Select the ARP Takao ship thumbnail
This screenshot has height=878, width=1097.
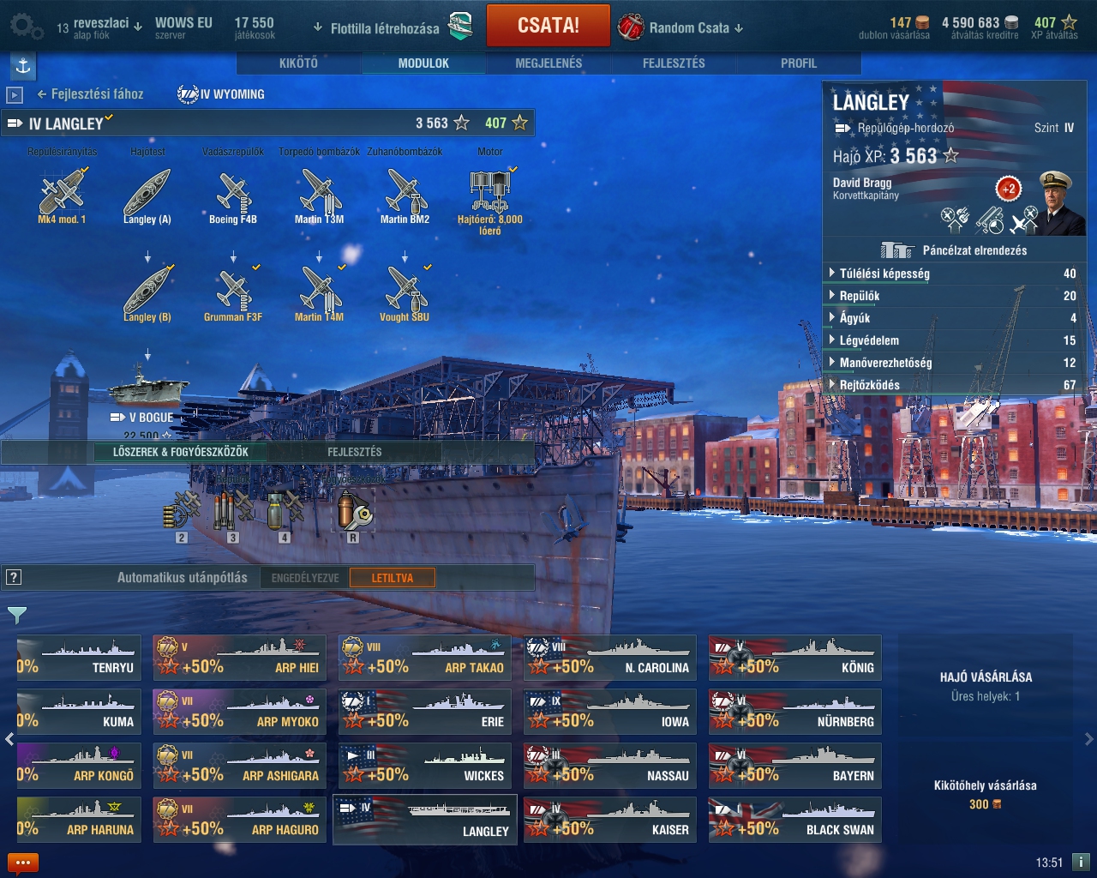(425, 658)
